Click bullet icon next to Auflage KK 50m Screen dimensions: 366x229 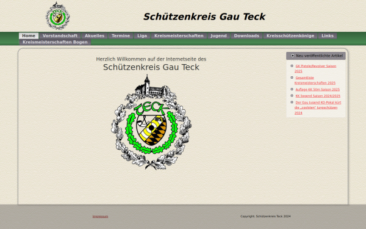292,89
